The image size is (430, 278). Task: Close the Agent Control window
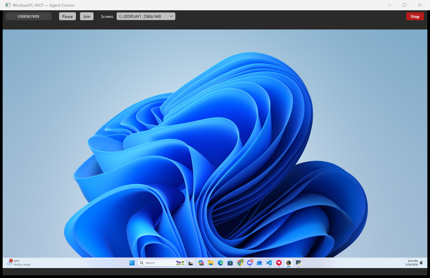[x=420, y=5]
